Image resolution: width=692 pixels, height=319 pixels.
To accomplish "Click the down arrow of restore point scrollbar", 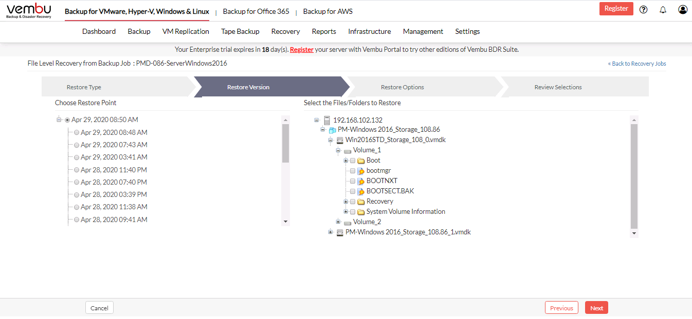I will 286,222.
